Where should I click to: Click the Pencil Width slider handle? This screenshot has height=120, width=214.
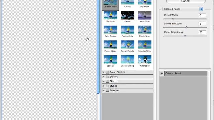tap(173, 19)
